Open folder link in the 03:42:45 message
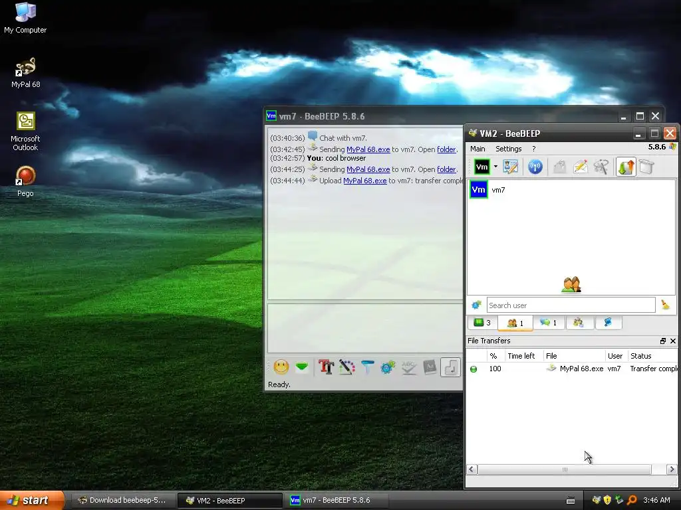The height and width of the screenshot is (510, 681). point(446,149)
